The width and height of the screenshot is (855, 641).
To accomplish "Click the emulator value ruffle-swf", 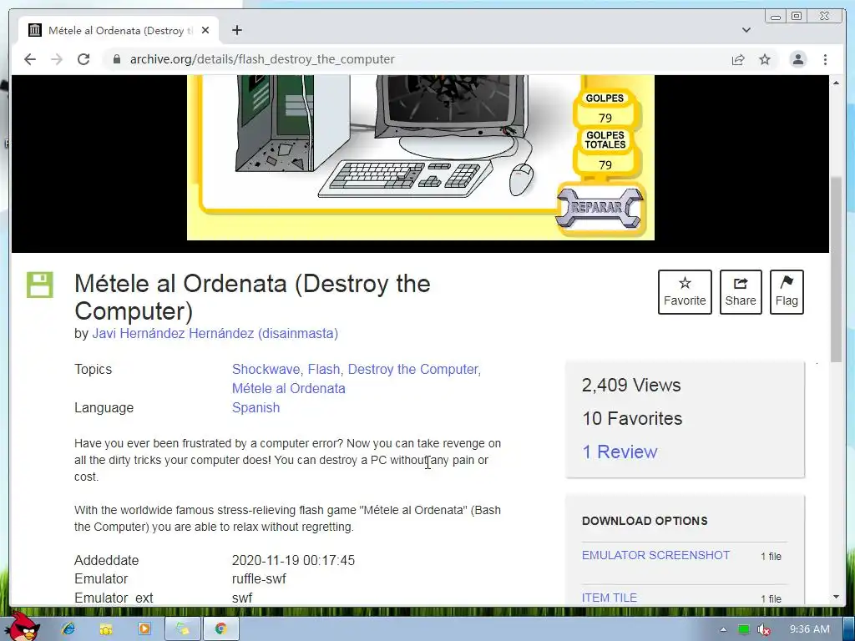I will [259, 579].
